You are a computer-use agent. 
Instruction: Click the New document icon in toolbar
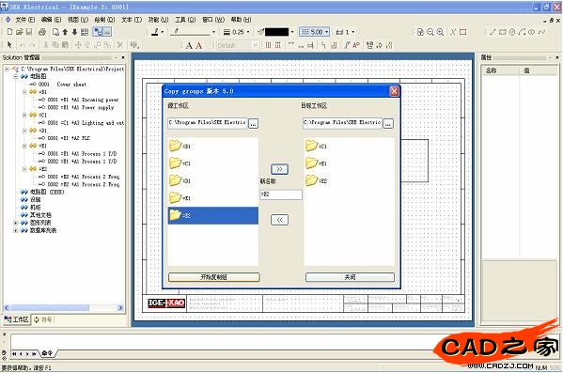(x=9, y=32)
